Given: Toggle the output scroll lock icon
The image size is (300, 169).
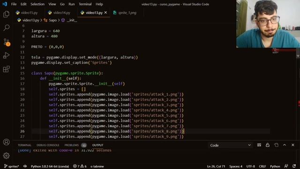Looking at the screenshot, I should point(268,145).
